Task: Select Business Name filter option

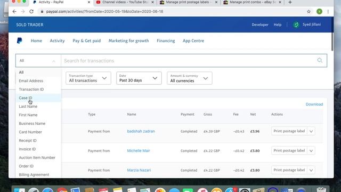Action: pos(38,123)
